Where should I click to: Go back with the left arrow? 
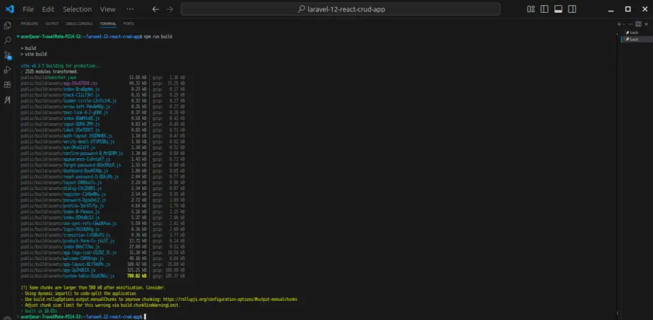tap(156, 9)
